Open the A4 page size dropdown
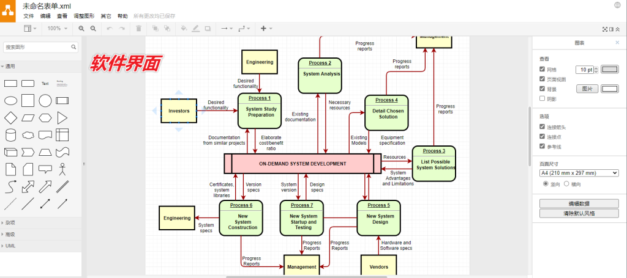 coord(579,173)
